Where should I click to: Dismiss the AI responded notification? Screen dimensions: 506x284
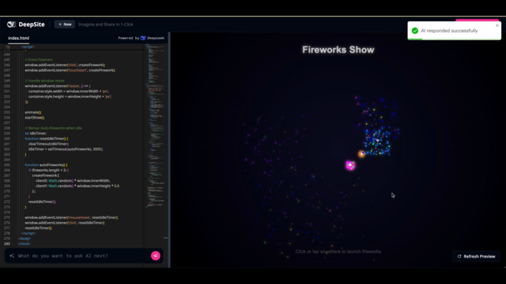(x=497, y=26)
